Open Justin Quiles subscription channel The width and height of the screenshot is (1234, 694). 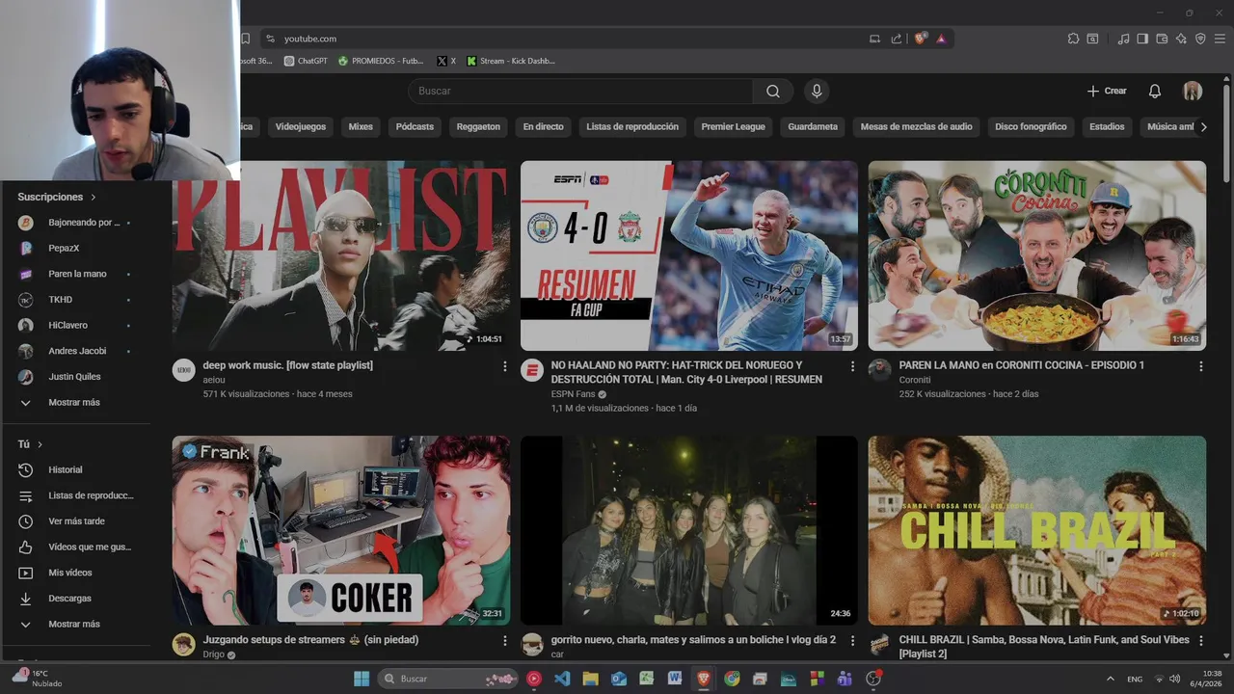click(x=75, y=377)
